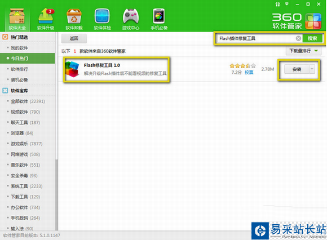The width and height of the screenshot is (327, 240).
Task: Select 安全杀毒 (93) category
Action: [24, 176]
